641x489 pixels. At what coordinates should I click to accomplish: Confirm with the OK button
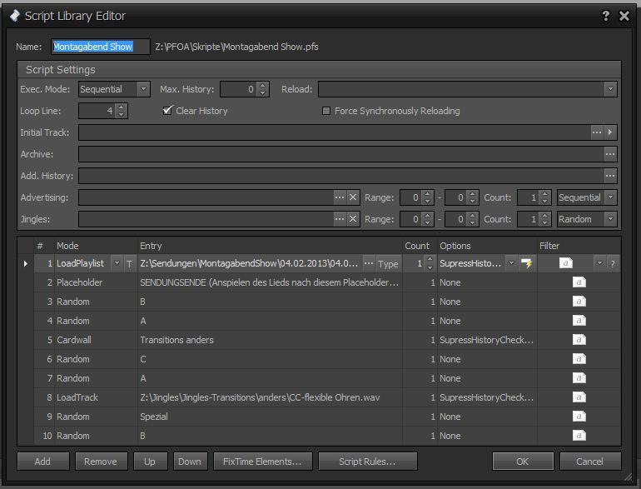coord(523,462)
